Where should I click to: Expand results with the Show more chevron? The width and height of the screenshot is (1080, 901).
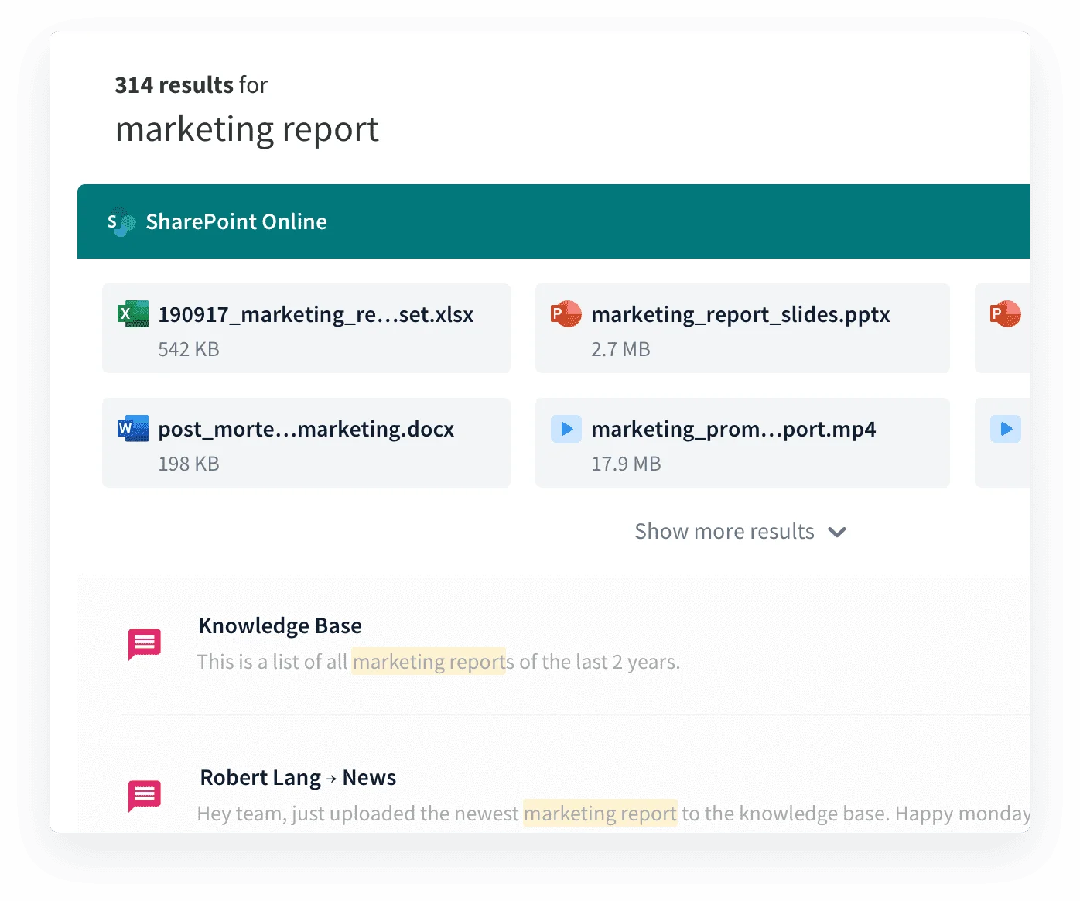[x=837, y=532]
